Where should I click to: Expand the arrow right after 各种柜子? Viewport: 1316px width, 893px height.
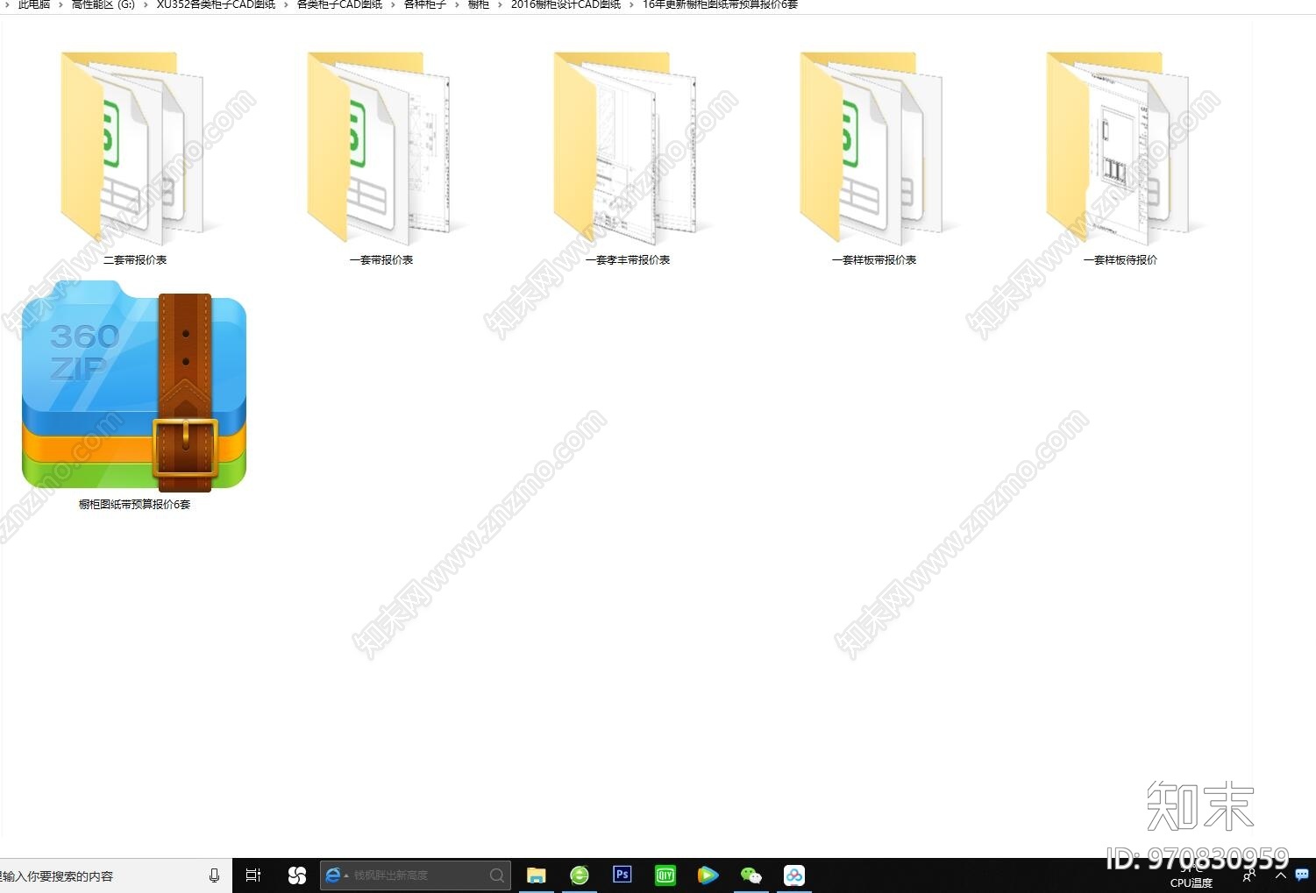coord(457,4)
